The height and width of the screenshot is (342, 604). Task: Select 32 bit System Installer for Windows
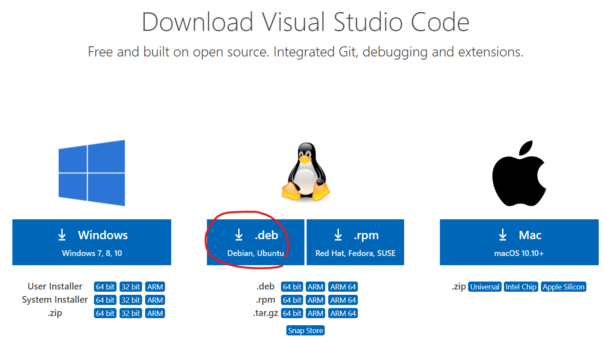(x=131, y=300)
